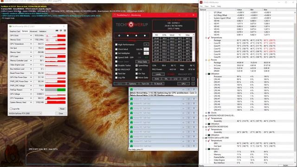Open GPU Load sensor dropdown arrow
297x167 pixels.
click(31, 57)
